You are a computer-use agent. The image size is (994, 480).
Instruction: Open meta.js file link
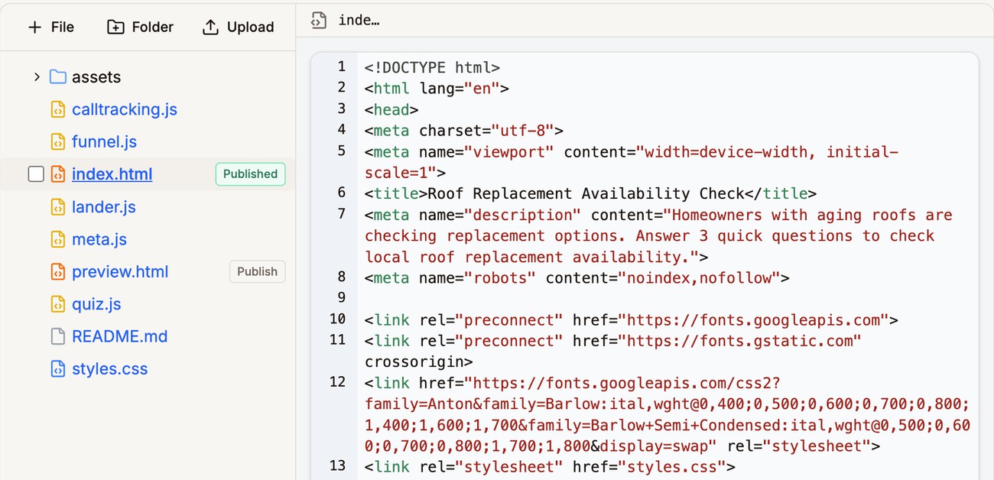[x=99, y=239]
